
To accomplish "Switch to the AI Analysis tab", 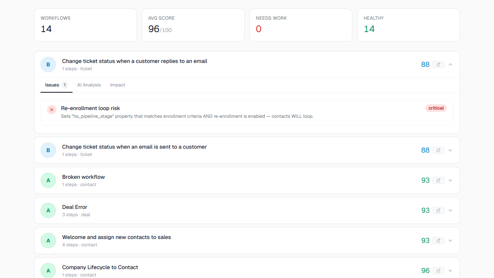I will click(89, 85).
